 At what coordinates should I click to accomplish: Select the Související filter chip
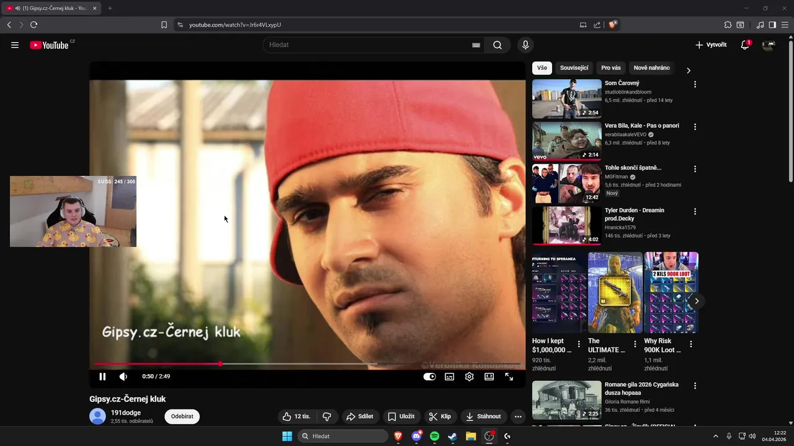click(x=574, y=68)
